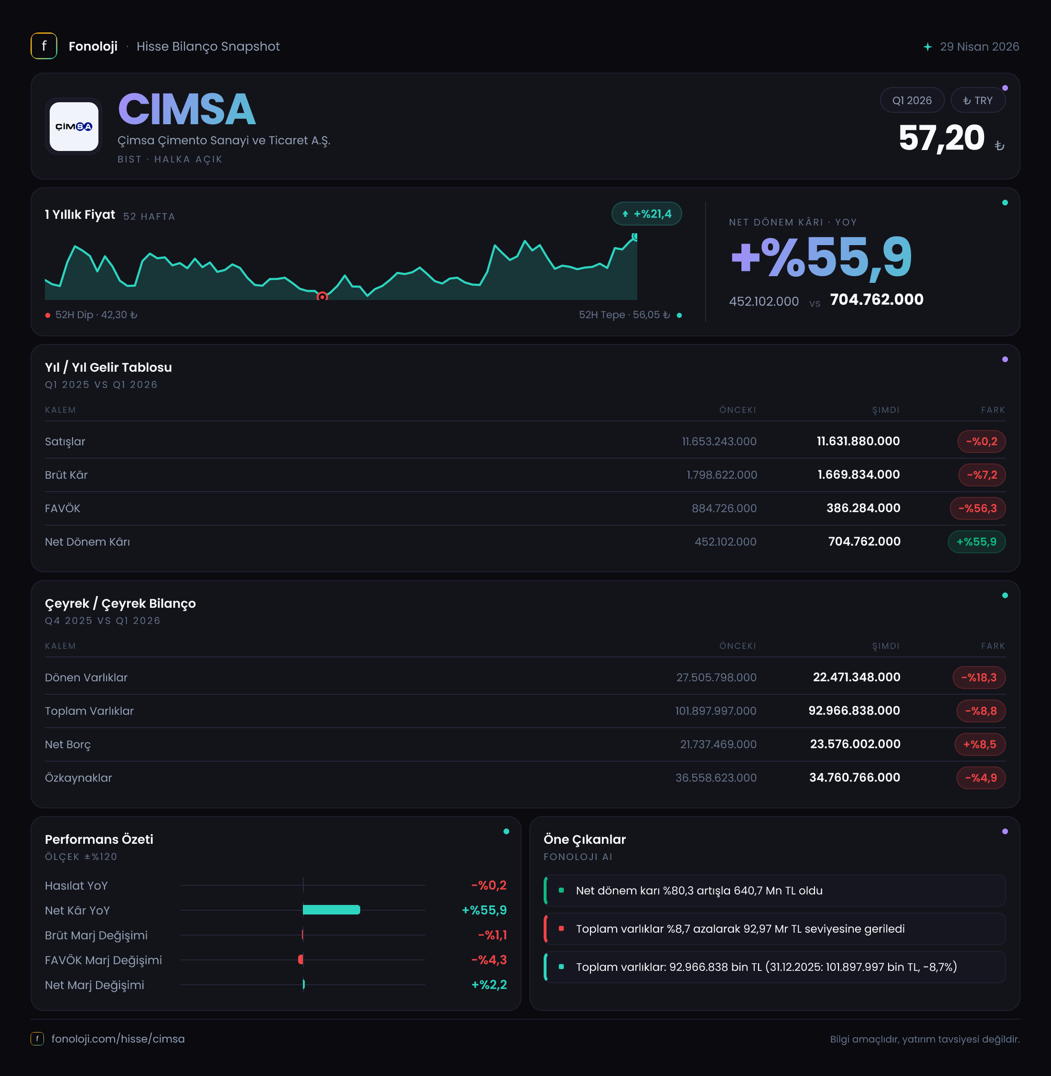Click the -%0,2 badge in Satışlar row
Screen dimensions: 1051x1076
[x=981, y=441]
